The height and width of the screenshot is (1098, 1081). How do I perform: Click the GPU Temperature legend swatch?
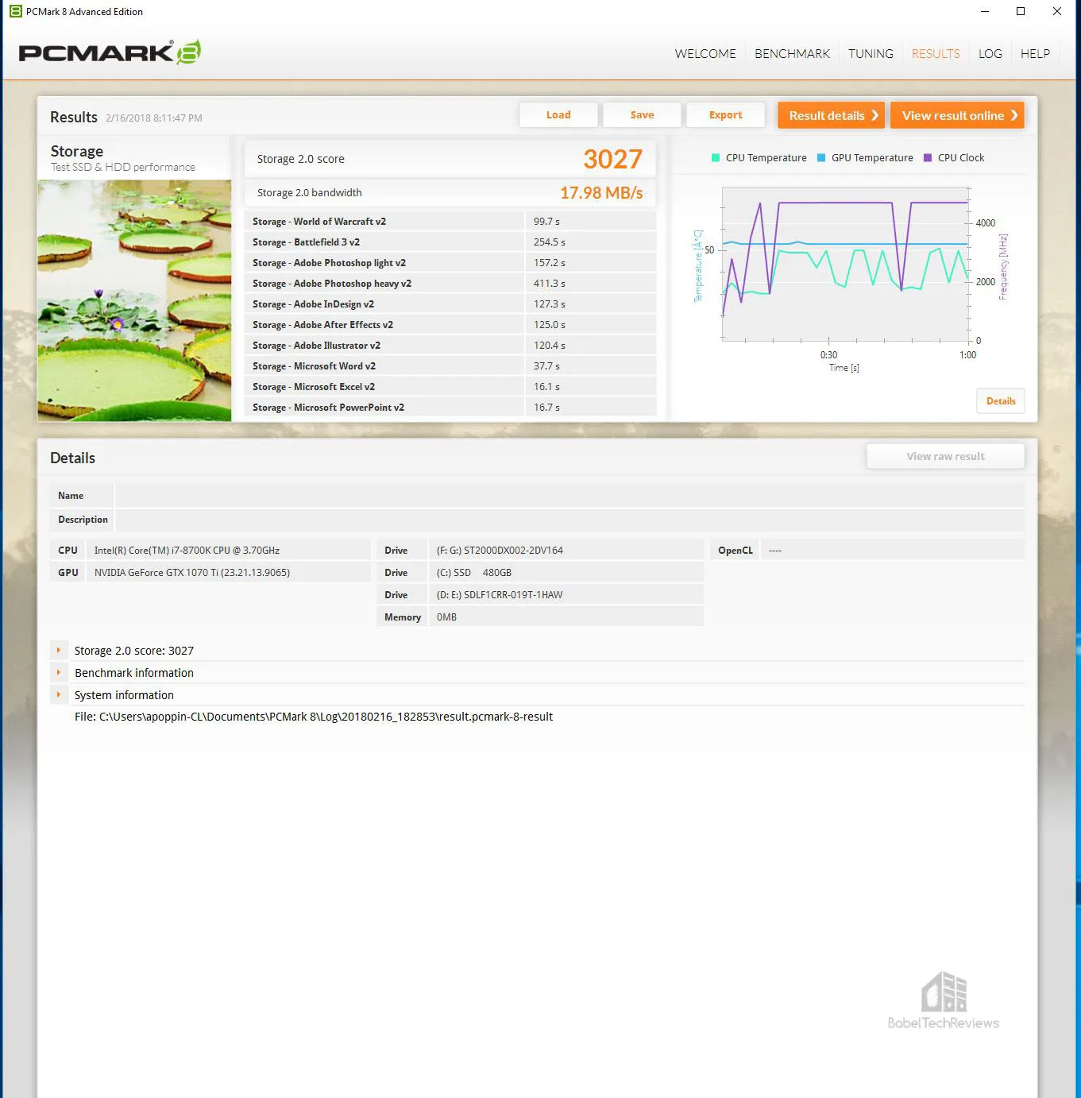coord(821,158)
